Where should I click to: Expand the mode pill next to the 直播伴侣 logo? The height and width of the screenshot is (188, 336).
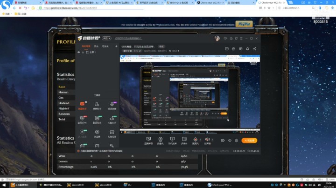106,38
